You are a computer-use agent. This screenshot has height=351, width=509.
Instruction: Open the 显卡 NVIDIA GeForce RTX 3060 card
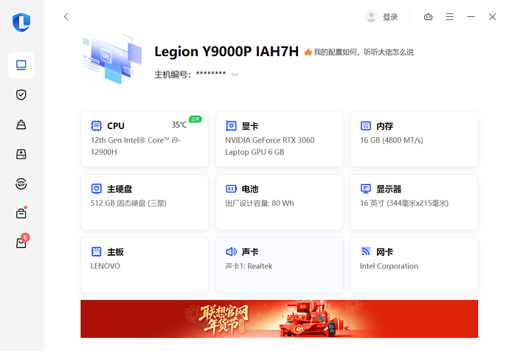point(280,139)
